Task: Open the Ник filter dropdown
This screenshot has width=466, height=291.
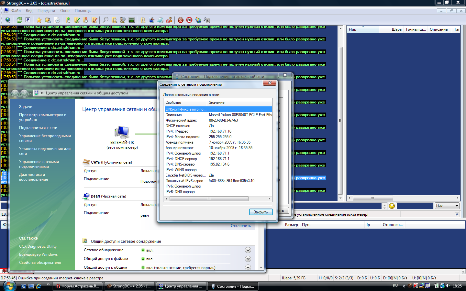Action: (448, 206)
